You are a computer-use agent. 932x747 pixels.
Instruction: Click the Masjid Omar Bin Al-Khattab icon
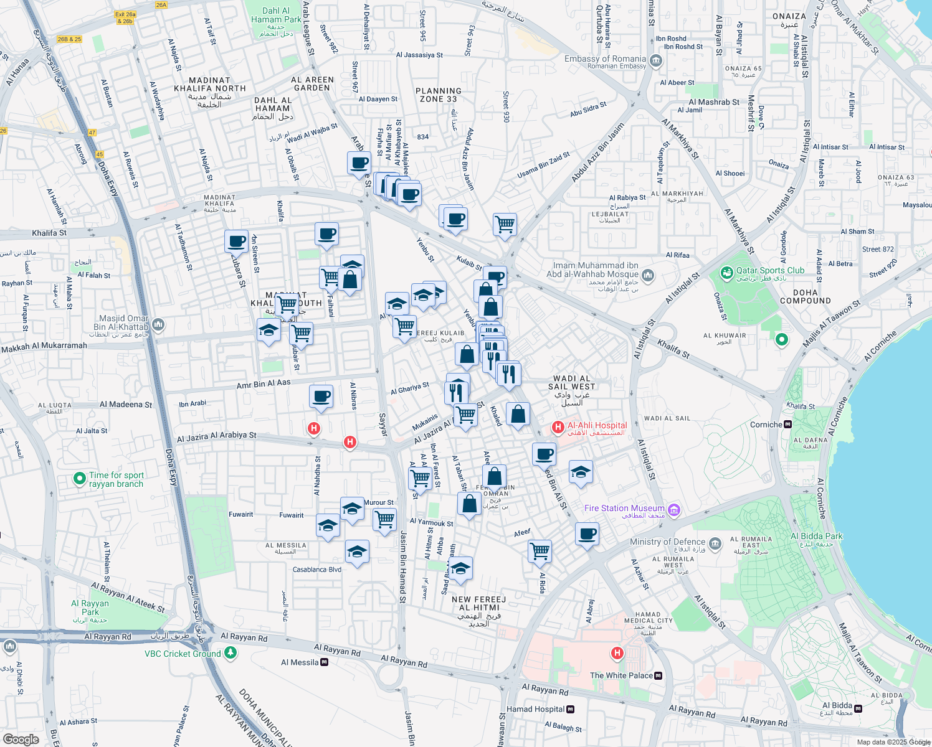[158, 324]
